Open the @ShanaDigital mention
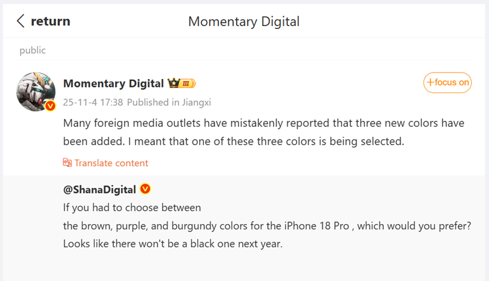 [x=99, y=189]
